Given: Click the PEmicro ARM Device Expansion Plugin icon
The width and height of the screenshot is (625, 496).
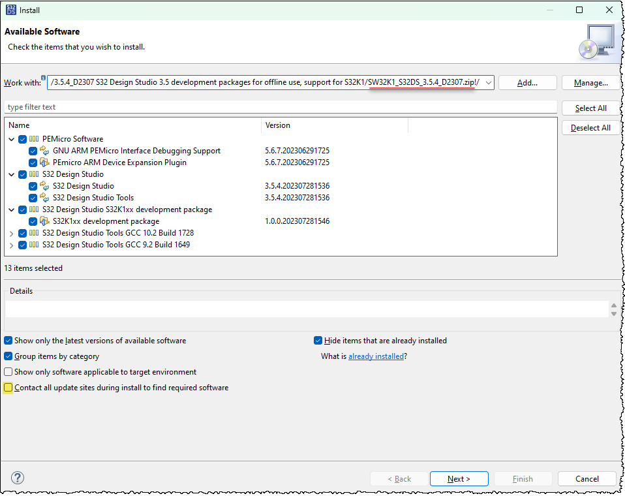Looking at the screenshot, I should point(44,163).
